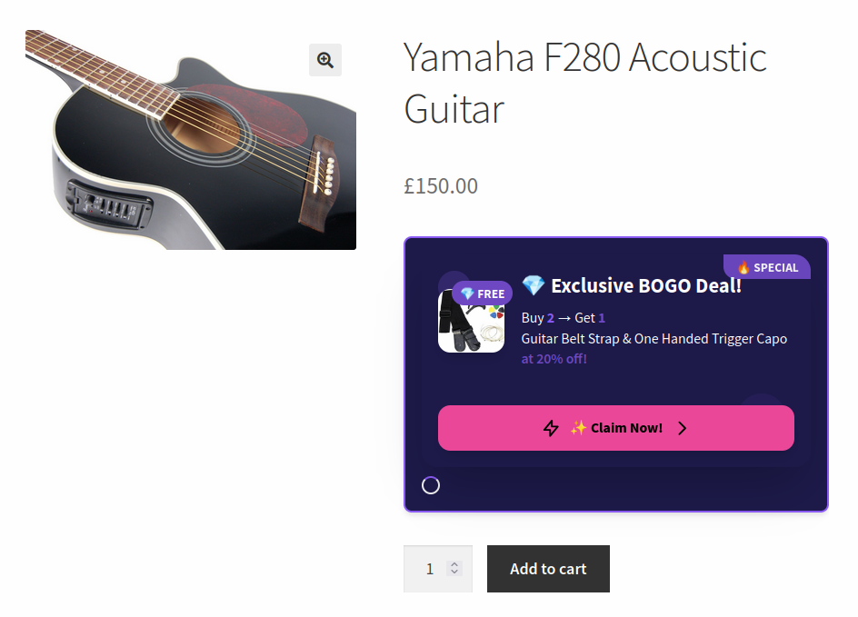This screenshot has height=617, width=858.
Task: Click the quantity input field showing 1
Action: click(429, 569)
